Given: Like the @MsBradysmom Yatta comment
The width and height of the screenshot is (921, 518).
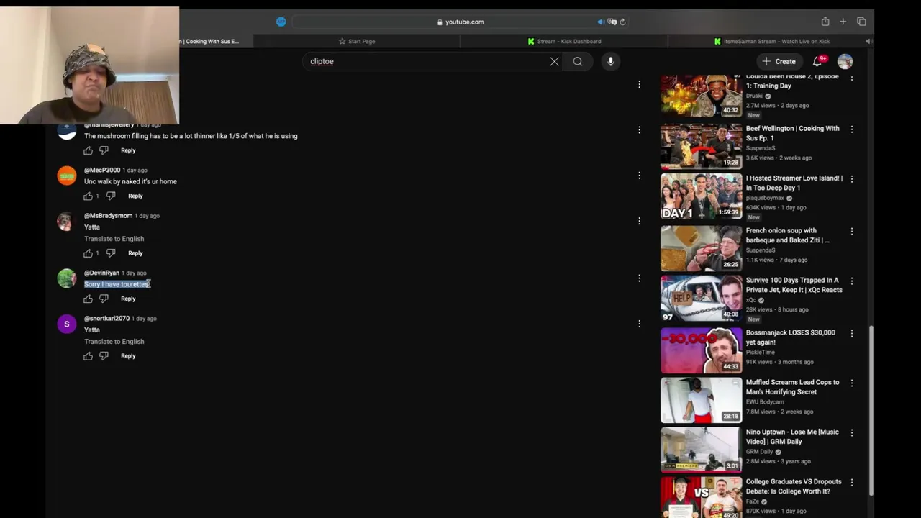Looking at the screenshot, I should tap(88, 253).
